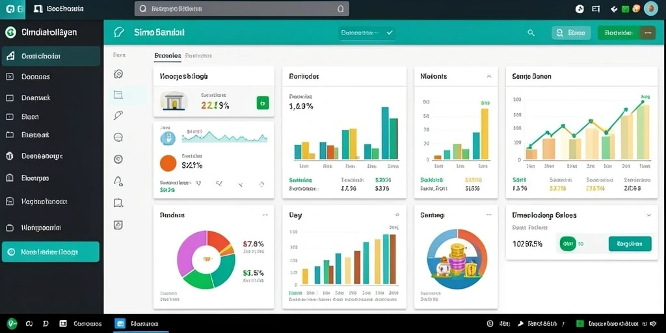This screenshot has height=333, width=666.
Task: Click the bell icon in the narrow icon column
Action: pos(118,181)
